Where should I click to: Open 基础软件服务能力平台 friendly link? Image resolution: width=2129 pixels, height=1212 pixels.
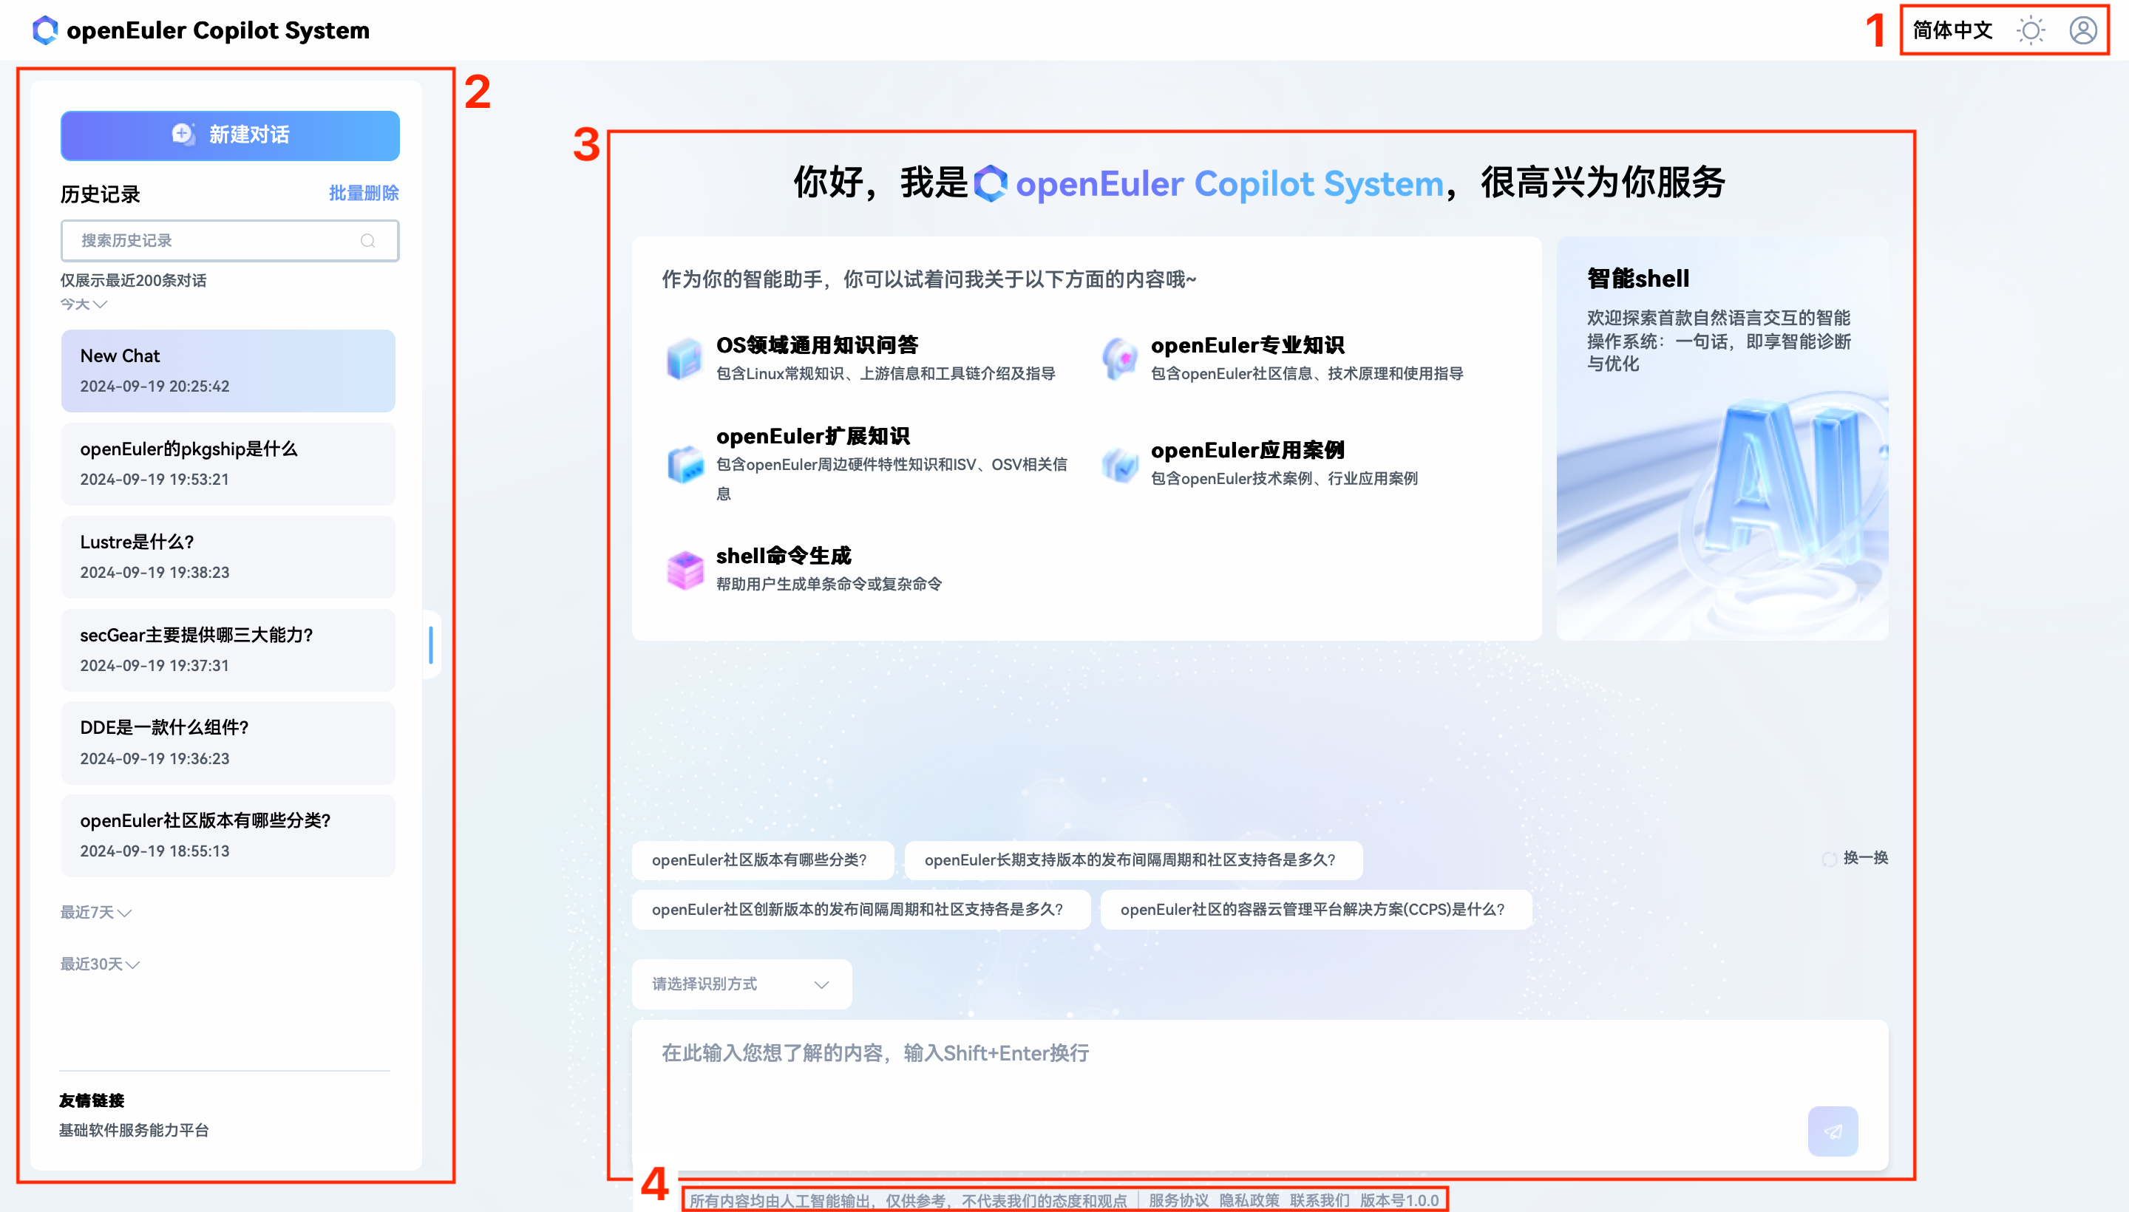pyautogui.click(x=134, y=1129)
